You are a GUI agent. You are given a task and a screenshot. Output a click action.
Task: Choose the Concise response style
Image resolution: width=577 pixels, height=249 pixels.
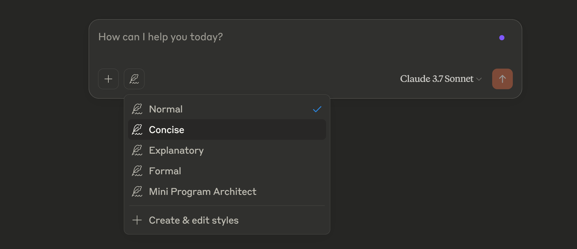pos(166,130)
